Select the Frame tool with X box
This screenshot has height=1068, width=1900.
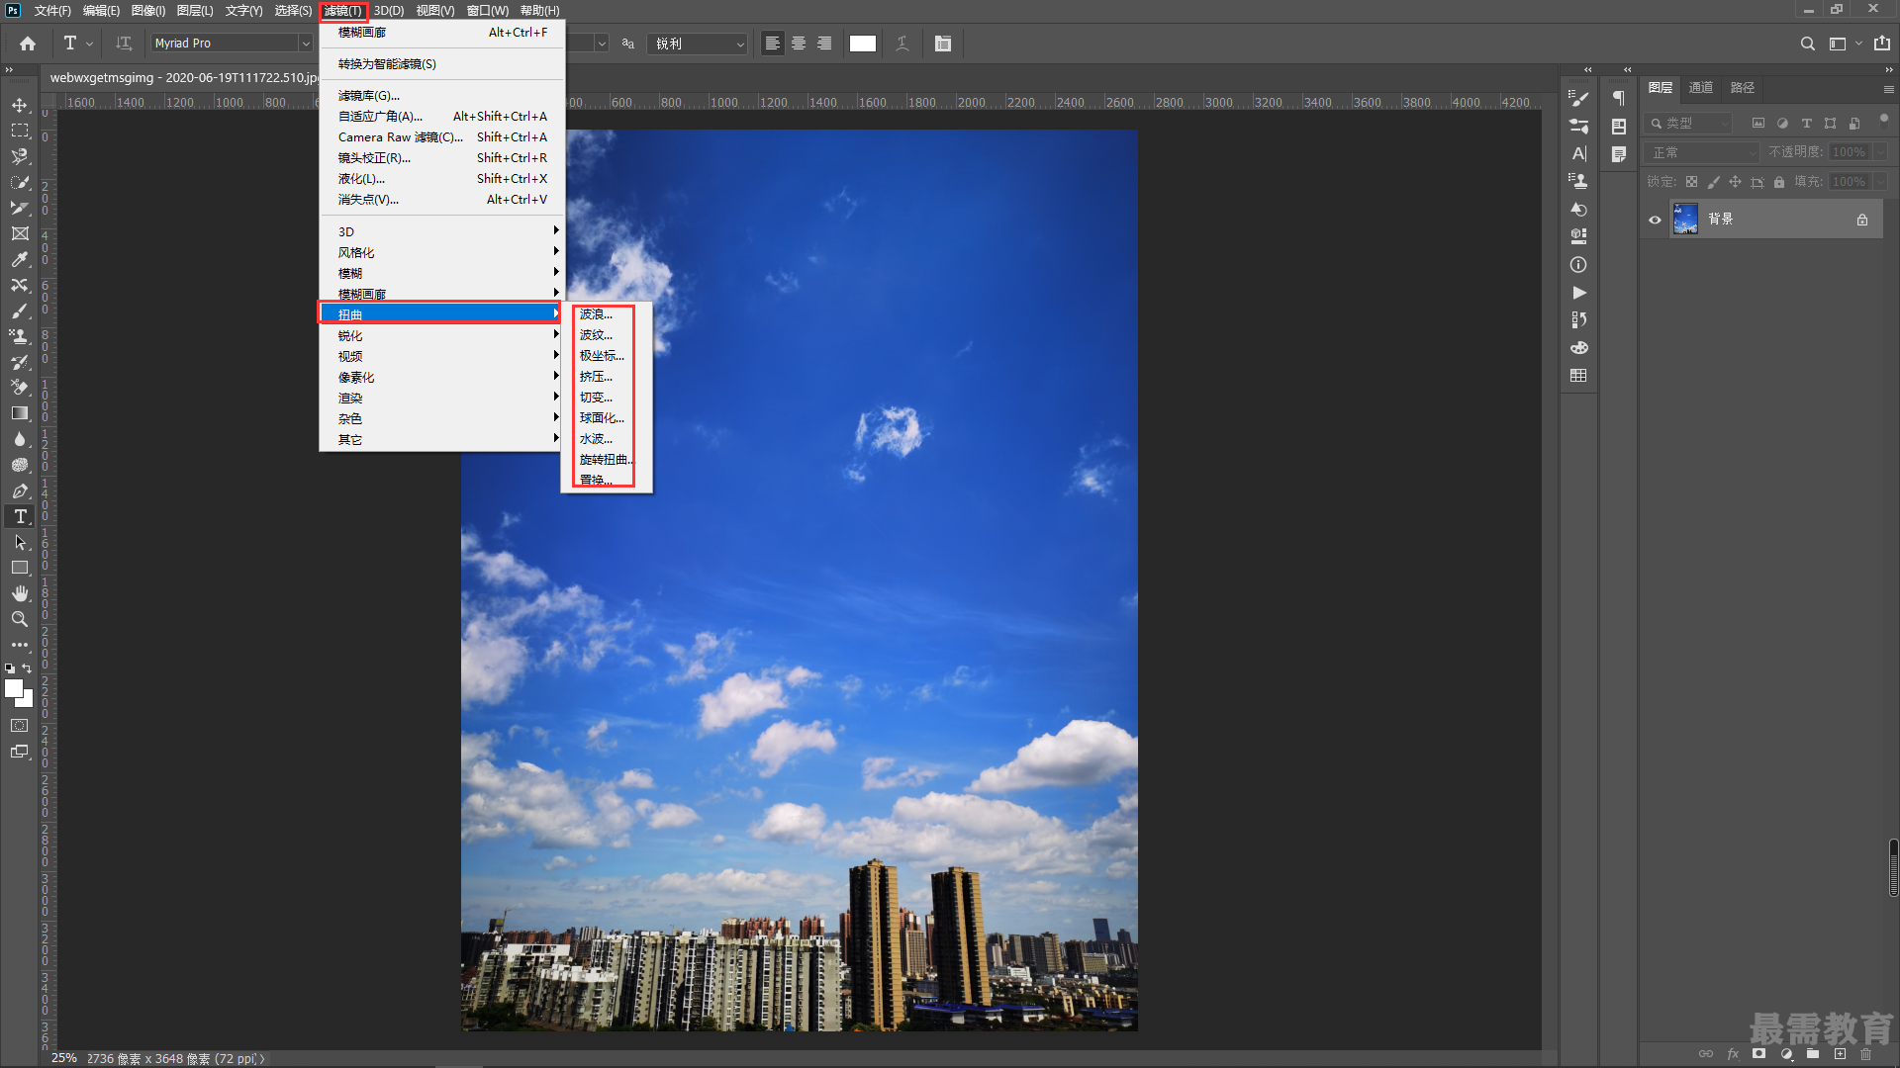[20, 233]
